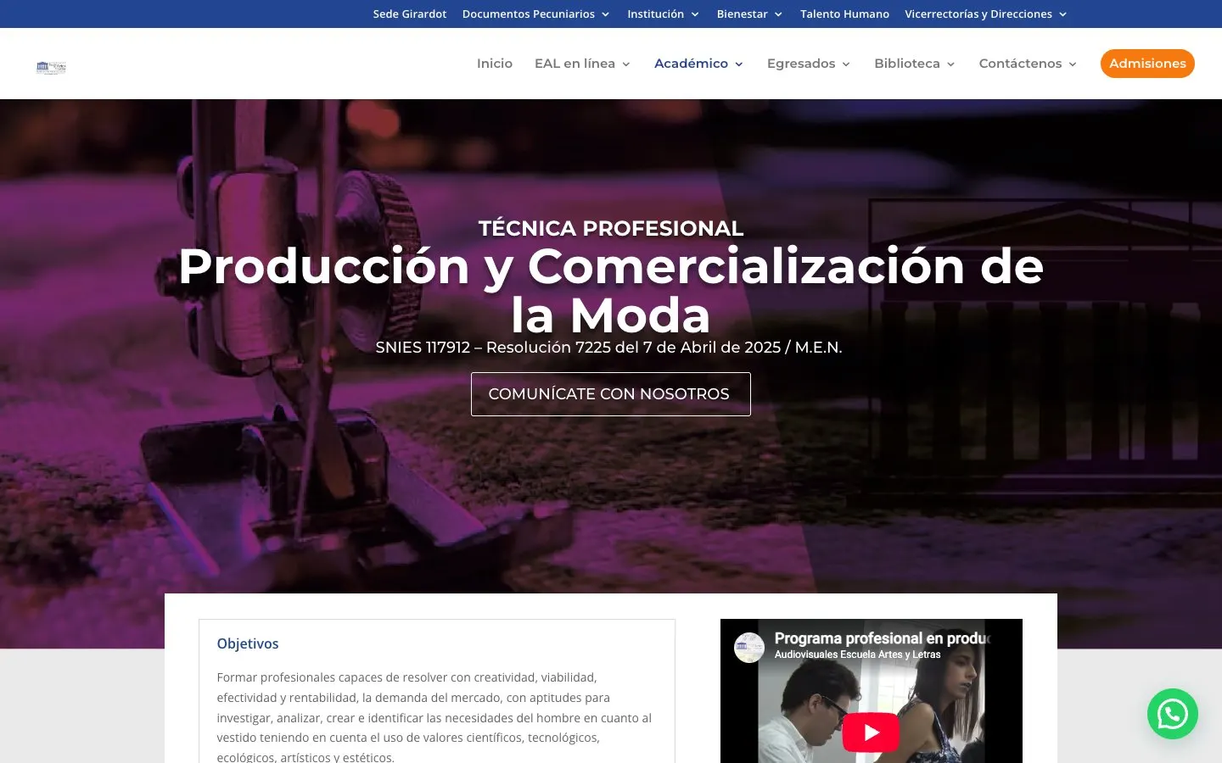Open the video title 'Programa profesional en produc'
1222x763 pixels.
(x=883, y=638)
